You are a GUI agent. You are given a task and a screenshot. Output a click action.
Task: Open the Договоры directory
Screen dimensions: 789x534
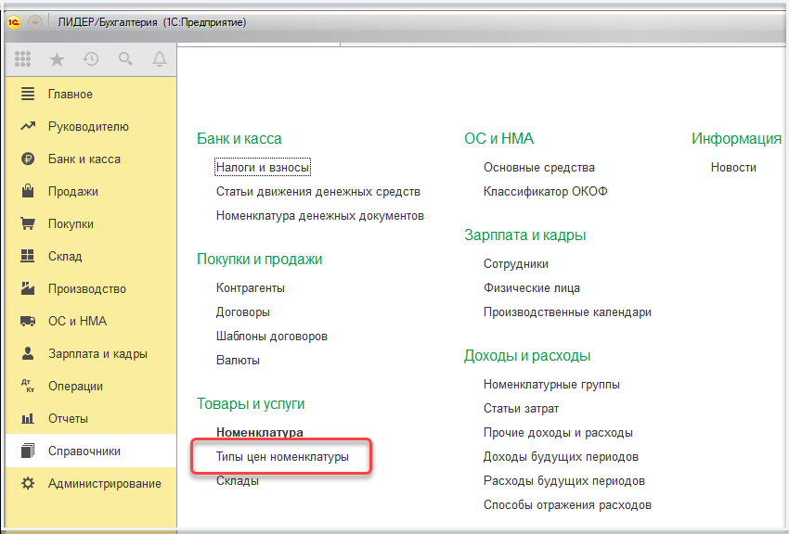pos(243,311)
